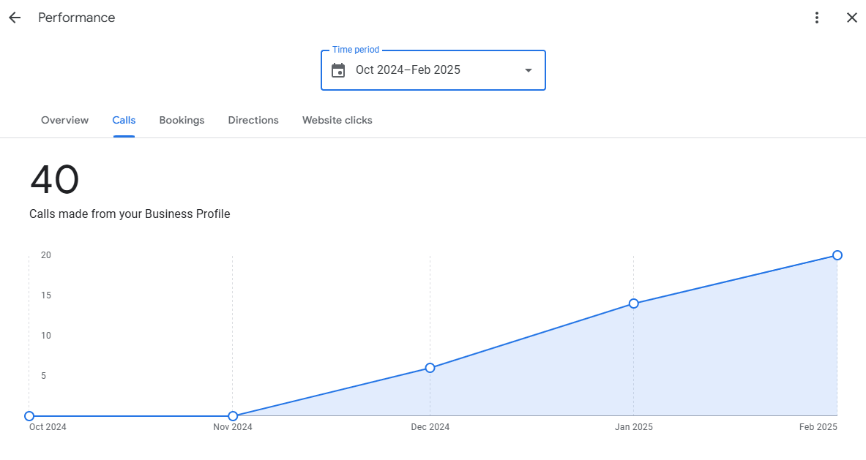This screenshot has width=866, height=460.
Task: Select the Oct 2024 data point on baseline
Action: (31, 415)
